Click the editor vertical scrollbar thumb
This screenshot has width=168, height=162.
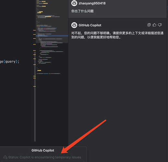tap(35, 96)
